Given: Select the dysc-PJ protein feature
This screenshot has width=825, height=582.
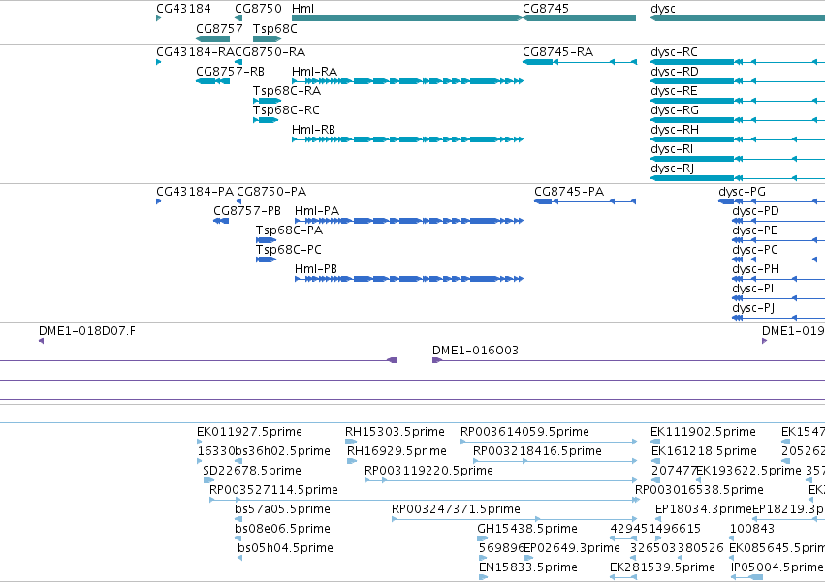Looking at the screenshot, I should coord(778,318).
